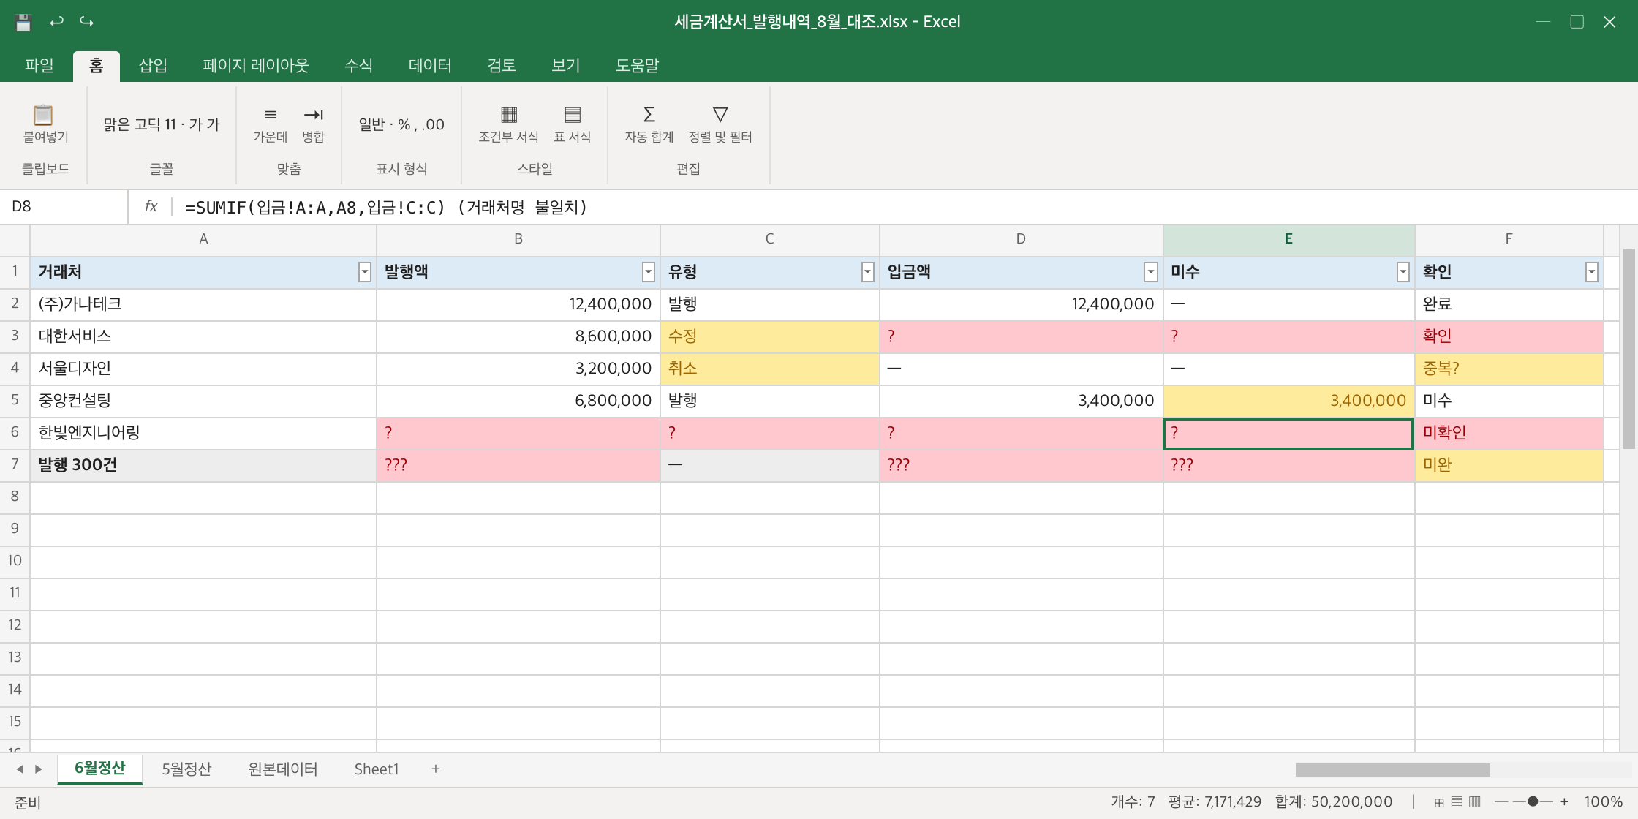The height and width of the screenshot is (819, 1638).
Task: Select the 페이지 레이아웃 ribbon tab
Action: pyautogui.click(x=256, y=66)
